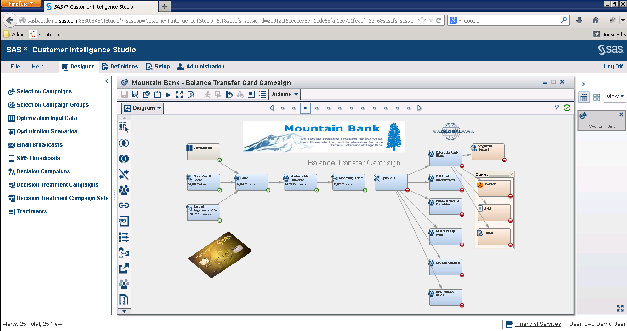627x331 pixels.
Task: Collapse the left navigation panel chevron
Action: (107, 81)
